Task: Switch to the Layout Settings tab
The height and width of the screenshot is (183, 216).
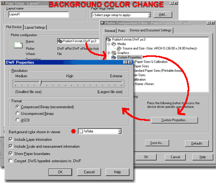Action: [x=35, y=28]
